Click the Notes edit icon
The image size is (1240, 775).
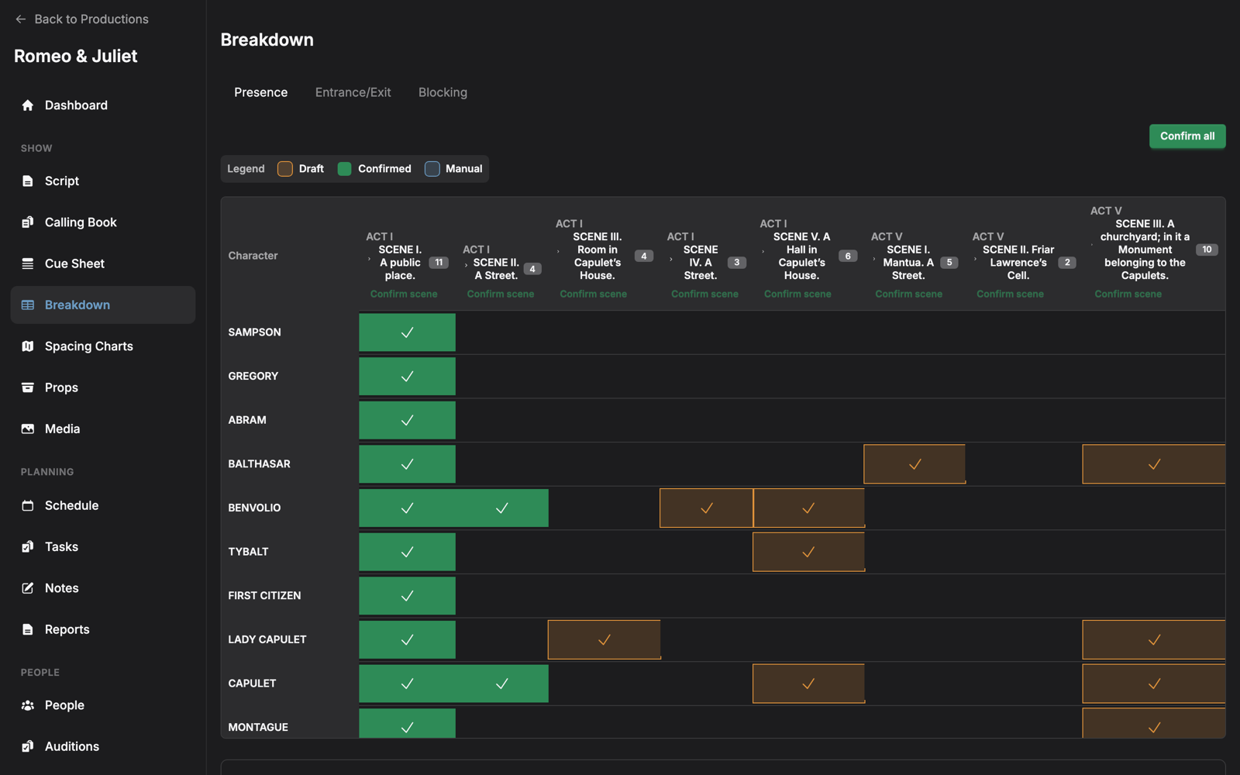tap(28, 588)
